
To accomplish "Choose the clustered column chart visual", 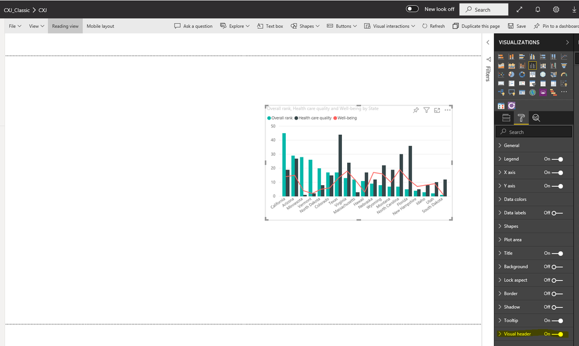I will coord(533,57).
